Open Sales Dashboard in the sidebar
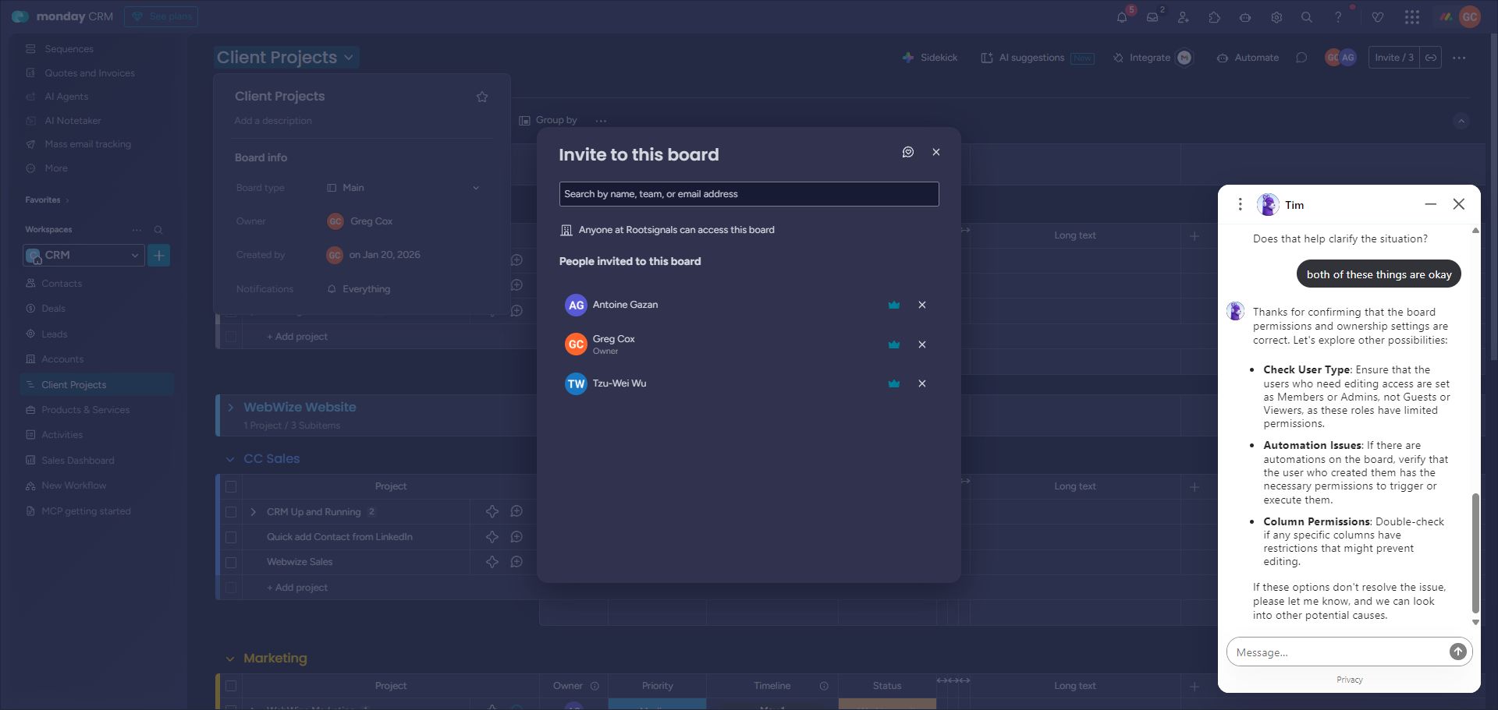 (78, 461)
